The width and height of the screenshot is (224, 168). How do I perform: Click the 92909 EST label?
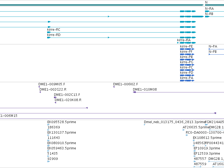[x=53, y=159]
